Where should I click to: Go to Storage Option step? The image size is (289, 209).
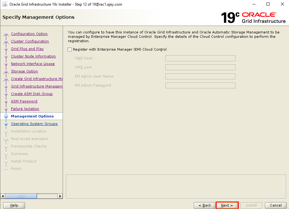24,71
